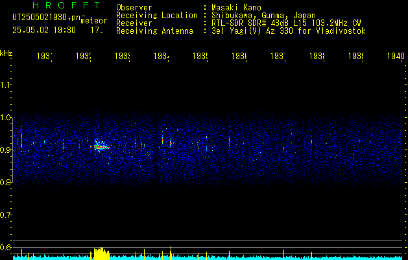Click the bright red-yellow meteor echo burst in spectrogram

click(101, 146)
